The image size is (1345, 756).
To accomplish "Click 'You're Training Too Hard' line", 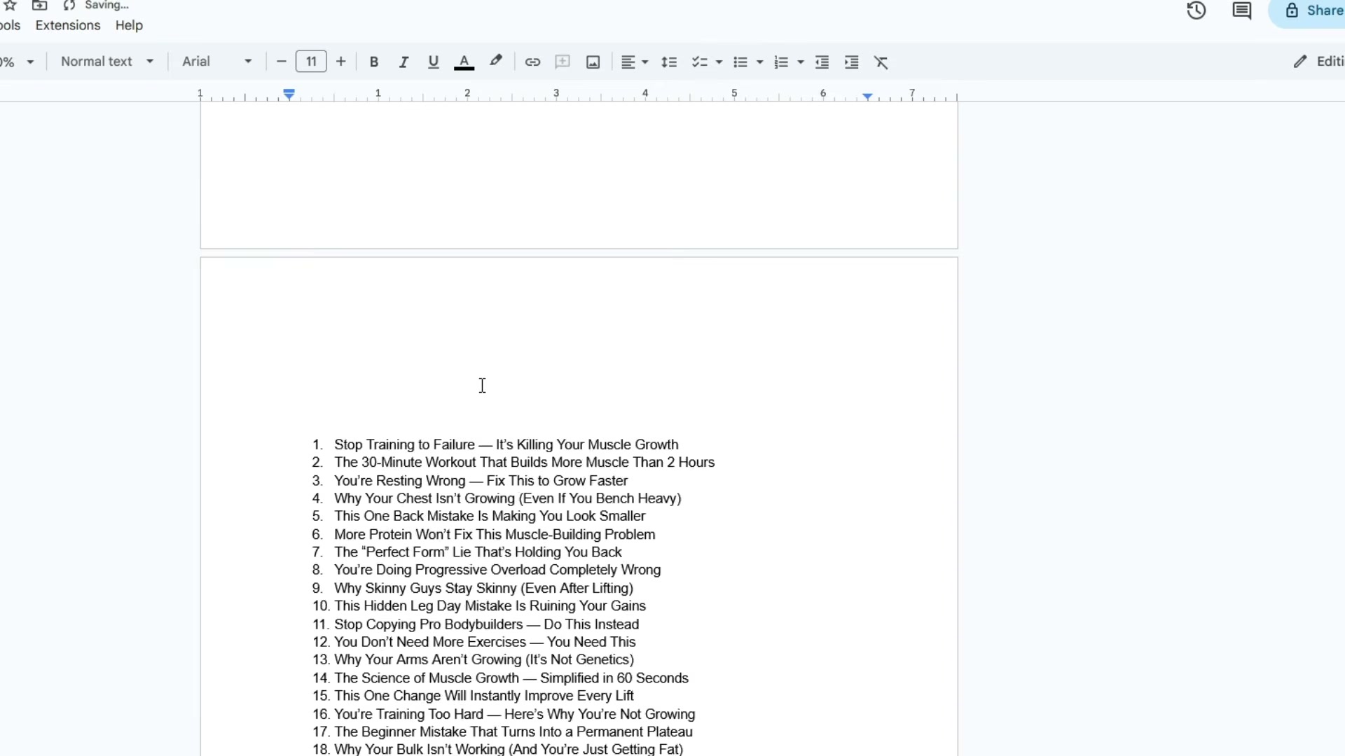I will pyautogui.click(x=514, y=714).
